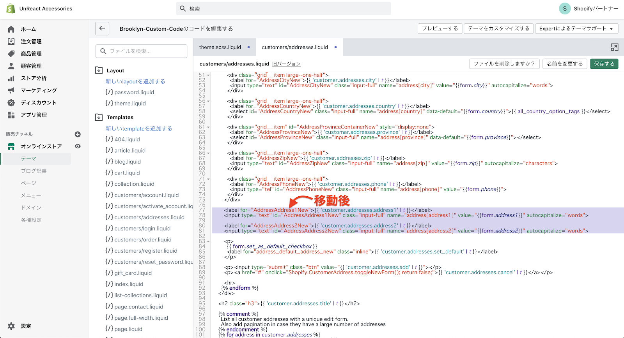This screenshot has width=624, height=338.
Task: Open Expertによるテーマサポート dropdown
Action: click(x=576, y=28)
